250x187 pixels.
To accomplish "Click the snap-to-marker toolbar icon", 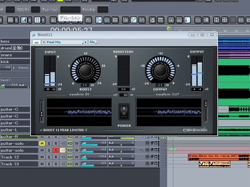I will coord(99,20).
